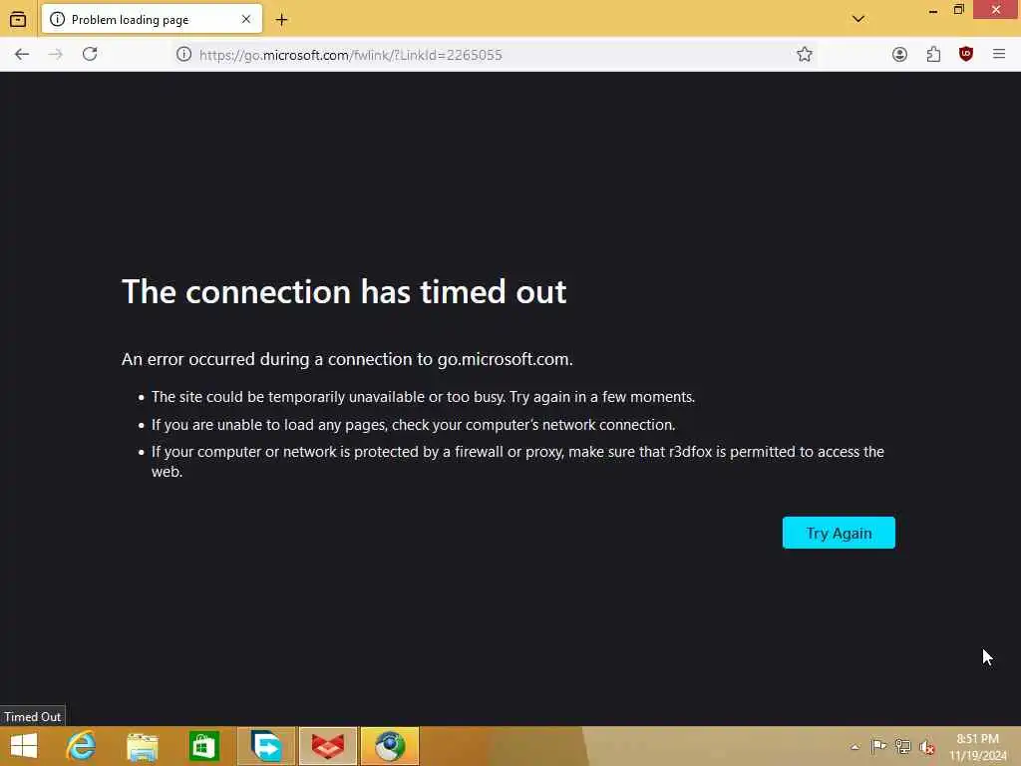
Task: Click the 'An error occurred during a connection' text
Action: click(x=347, y=359)
